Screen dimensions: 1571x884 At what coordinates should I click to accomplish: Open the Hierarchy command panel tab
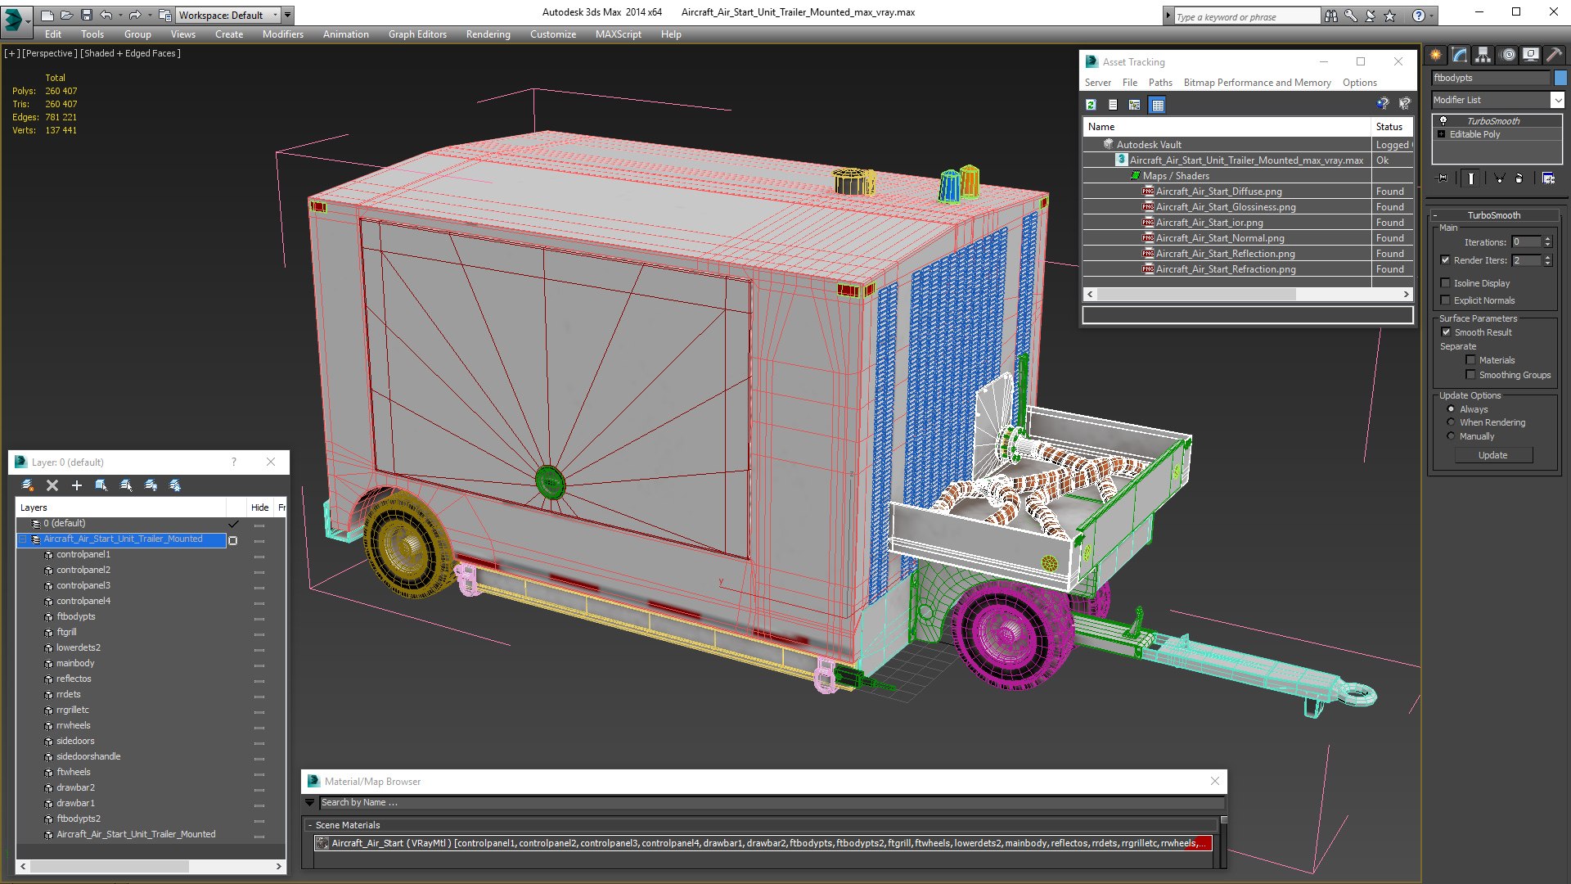coord(1483,55)
